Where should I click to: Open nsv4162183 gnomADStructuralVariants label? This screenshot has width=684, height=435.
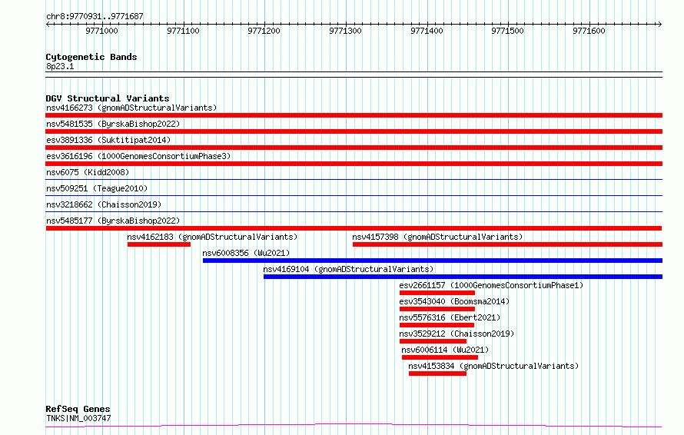[212, 237]
